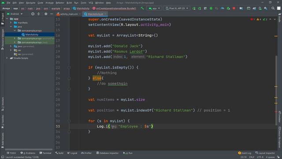Click Sync Project with Gradle Files icon
This screenshot has width=282, height=159.
[x=254, y=8]
